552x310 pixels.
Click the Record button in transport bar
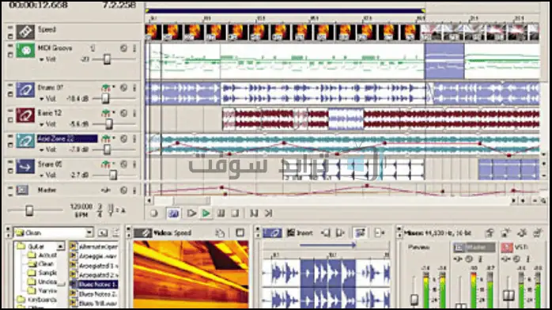pyautogui.click(x=154, y=214)
